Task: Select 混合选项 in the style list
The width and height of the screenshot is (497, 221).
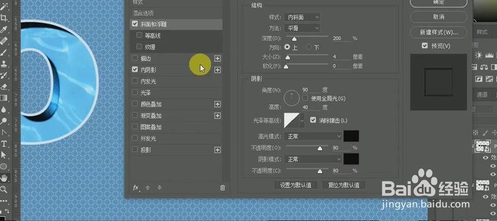Action: click(x=143, y=13)
